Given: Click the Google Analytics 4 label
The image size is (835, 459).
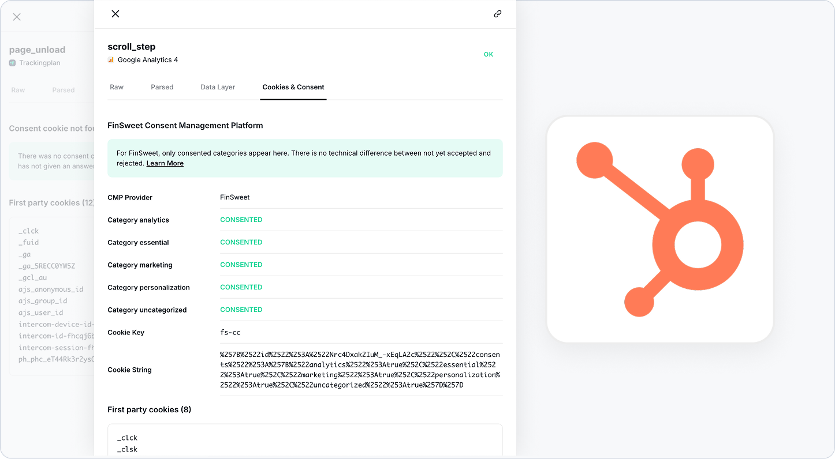Looking at the screenshot, I should click(148, 60).
